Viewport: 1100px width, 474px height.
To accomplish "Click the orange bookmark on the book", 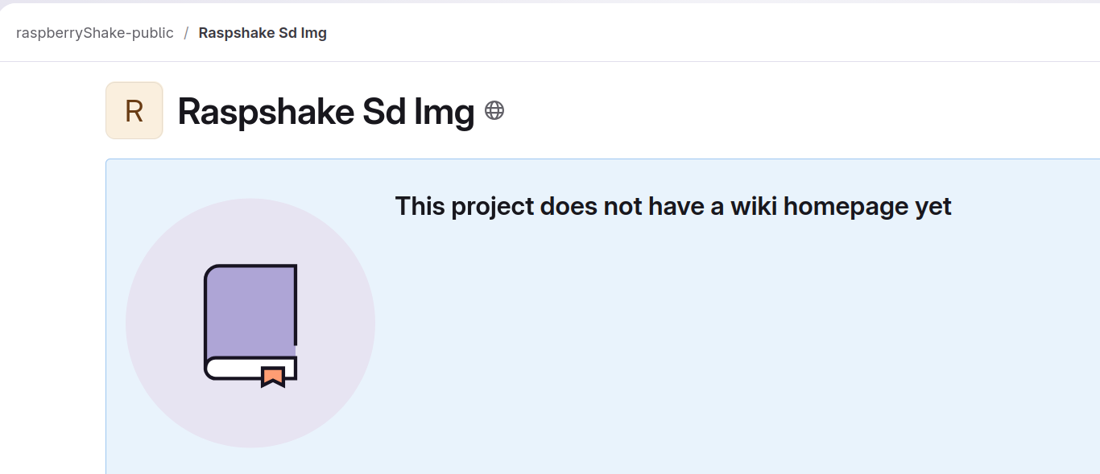I will click(x=273, y=376).
